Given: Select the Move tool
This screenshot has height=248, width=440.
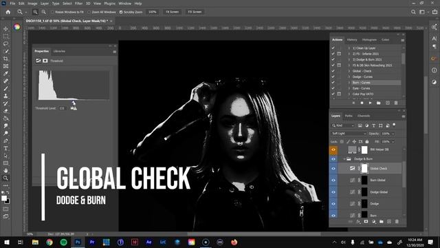Looking at the screenshot, I should point(5,29).
